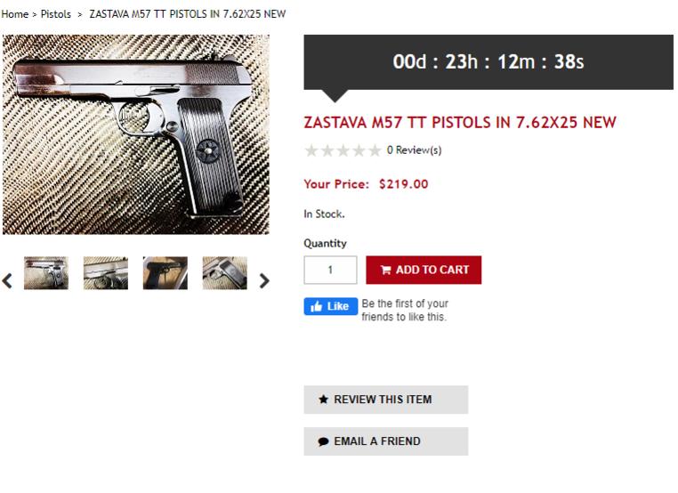Focus the Quantity input field
Viewport: 678px width, 493px height.
[330, 270]
